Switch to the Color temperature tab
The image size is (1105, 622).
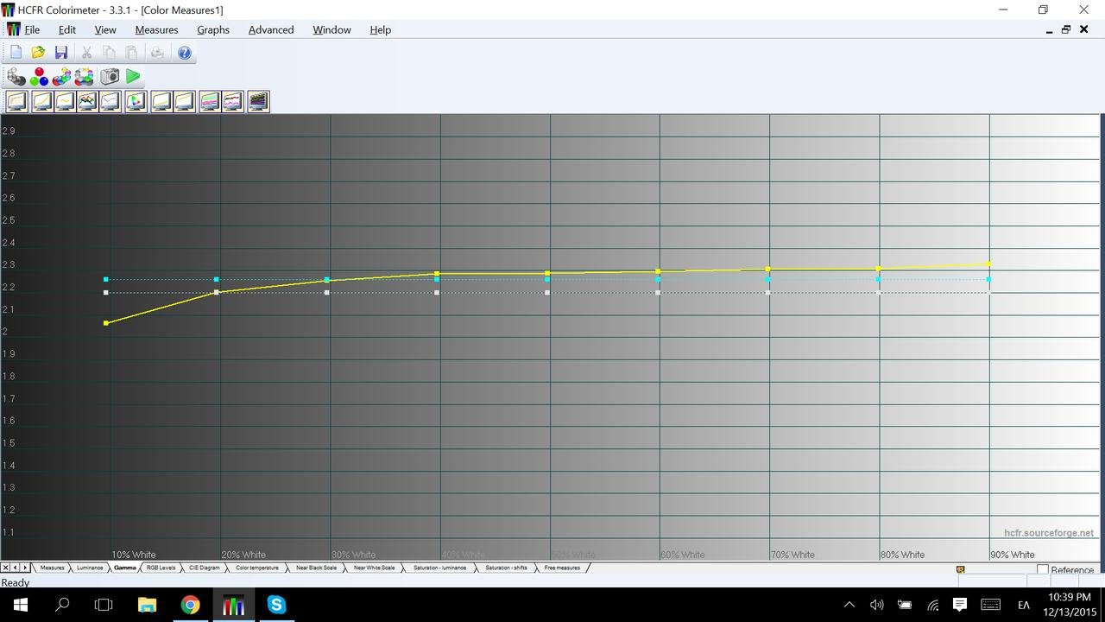[x=257, y=568]
